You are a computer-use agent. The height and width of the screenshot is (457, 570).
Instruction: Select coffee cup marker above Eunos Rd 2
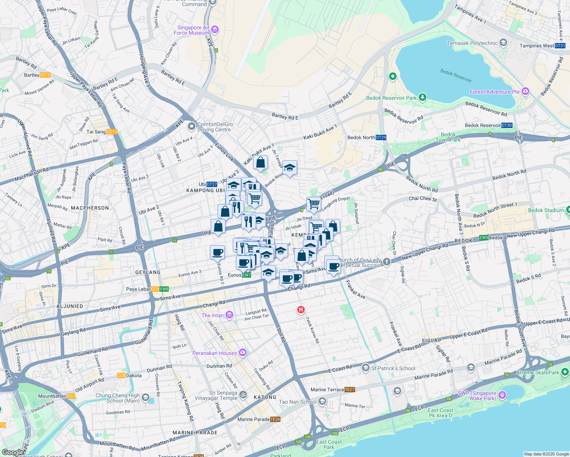[218, 252]
